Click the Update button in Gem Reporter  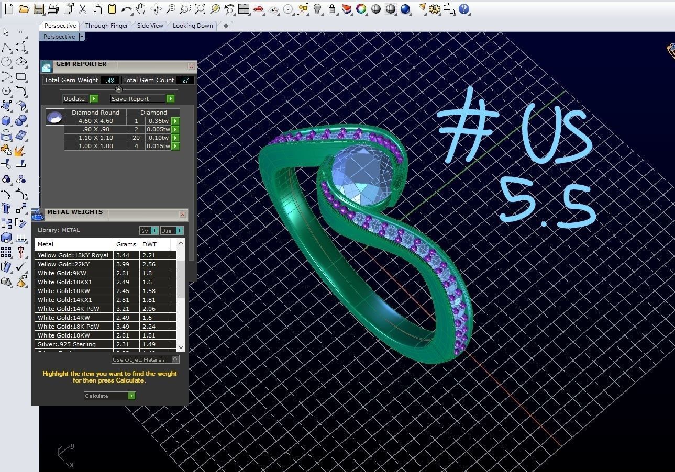coord(80,99)
